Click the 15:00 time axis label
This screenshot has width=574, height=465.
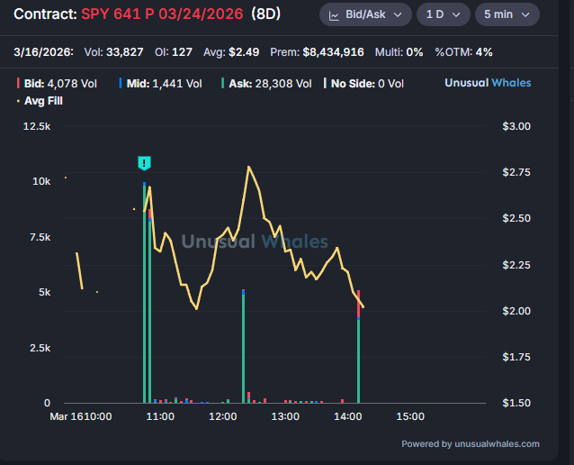click(411, 416)
